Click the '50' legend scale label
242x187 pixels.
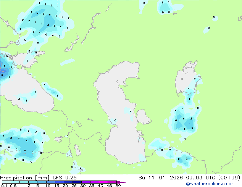coord(118,185)
